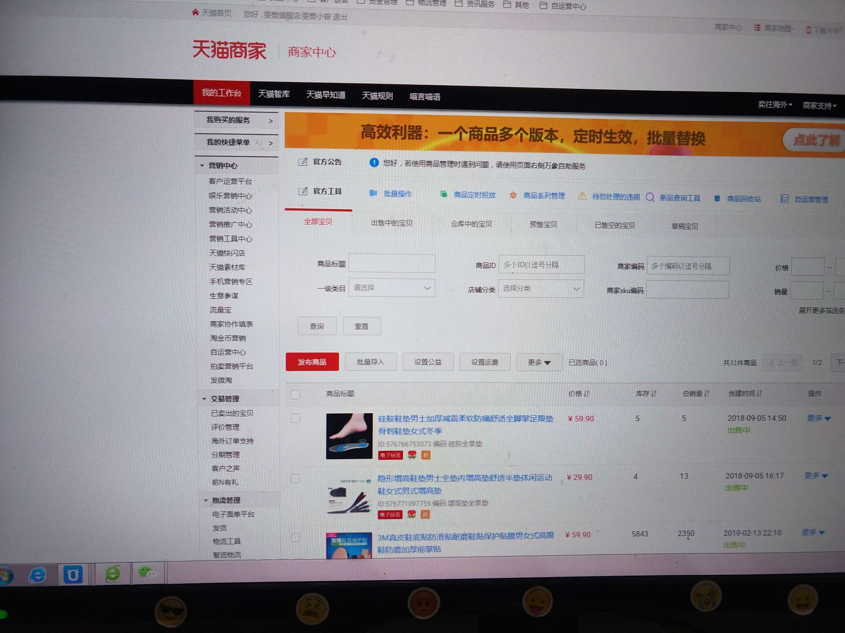Sort the list by 库存 arrows

click(654, 394)
